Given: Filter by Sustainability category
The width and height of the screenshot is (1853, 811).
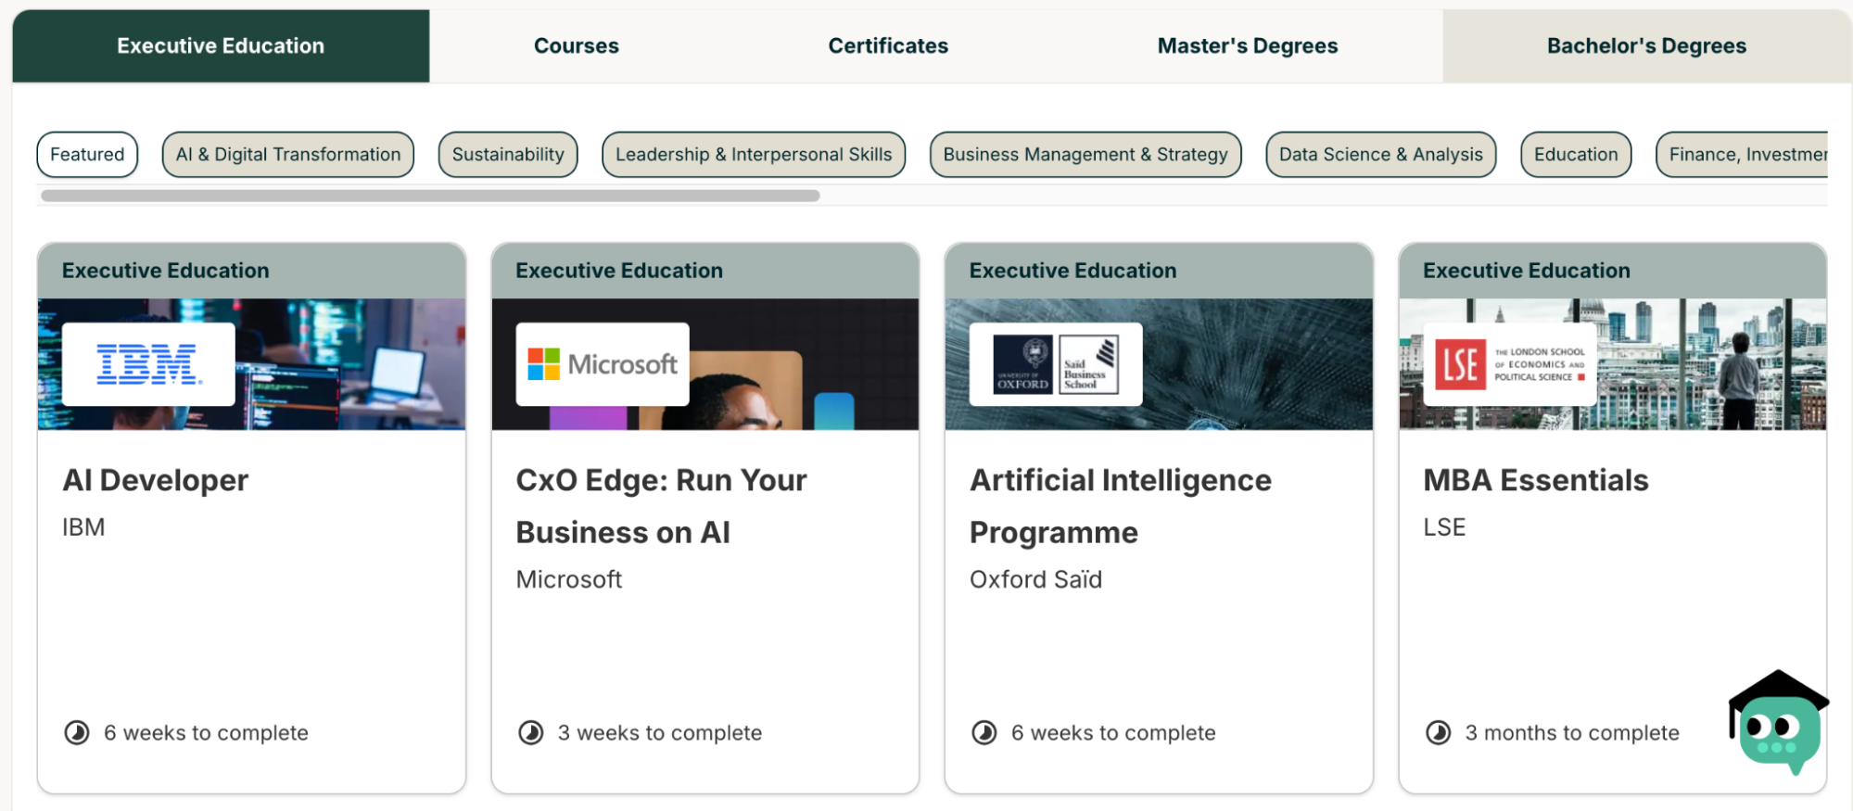Looking at the screenshot, I should click(x=508, y=154).
